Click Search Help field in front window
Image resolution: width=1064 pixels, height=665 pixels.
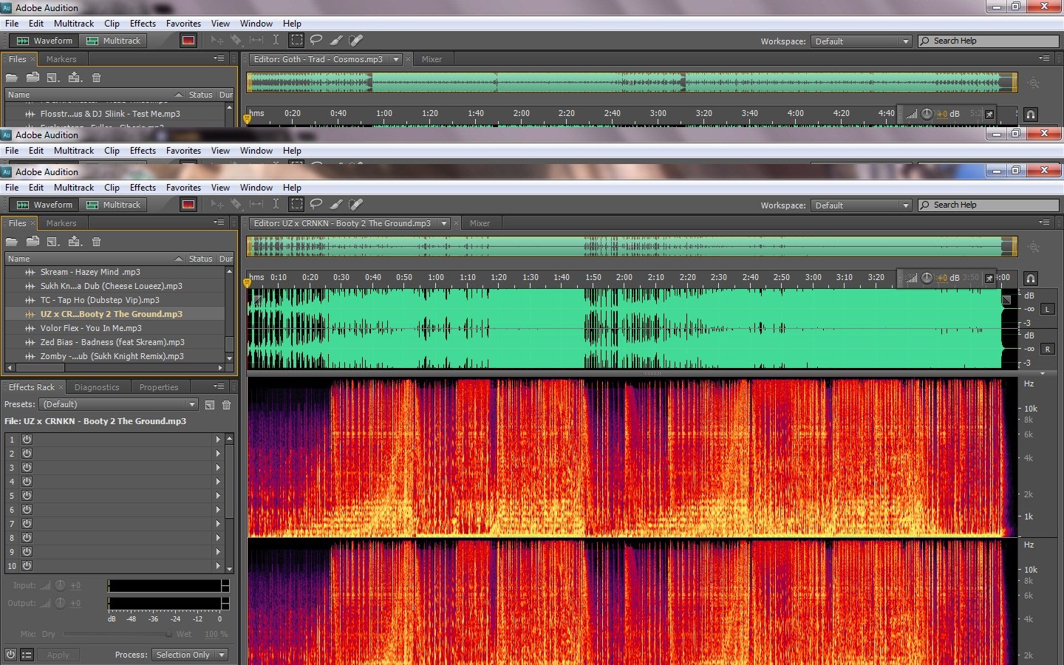(x=989, y=205)
